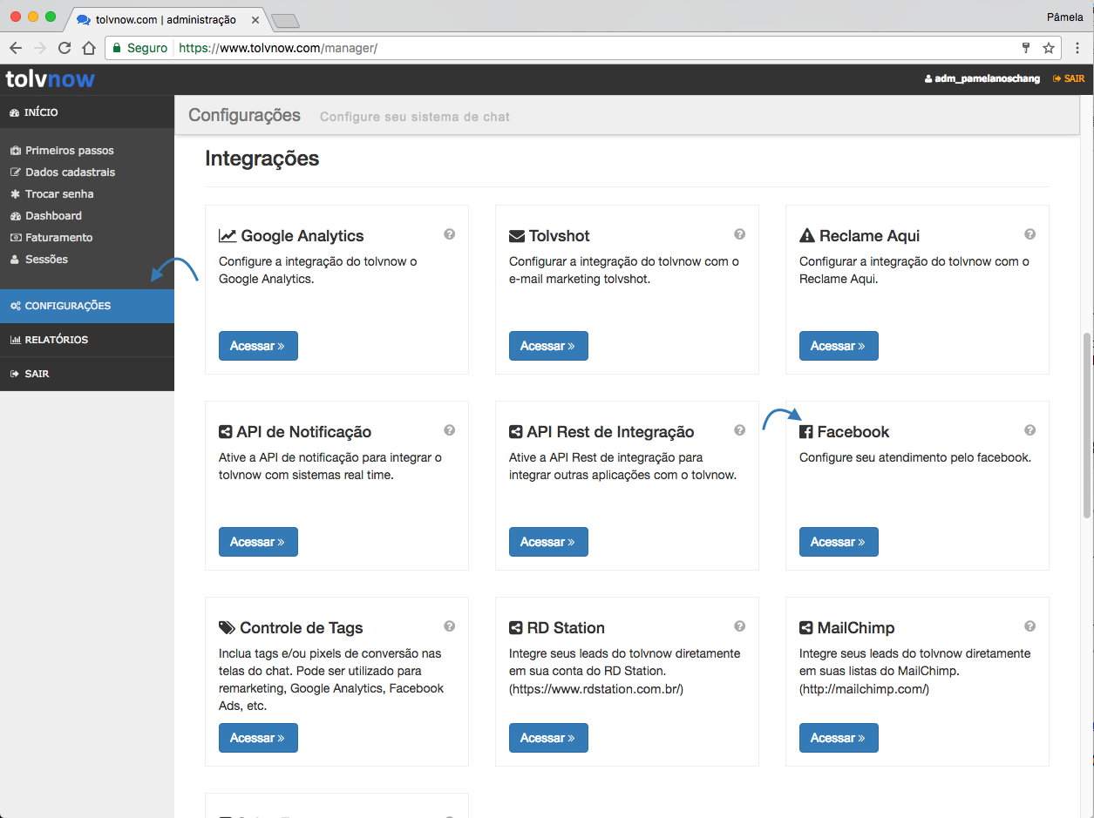Open Primeiros passos in sidebar

click(62, 151)
